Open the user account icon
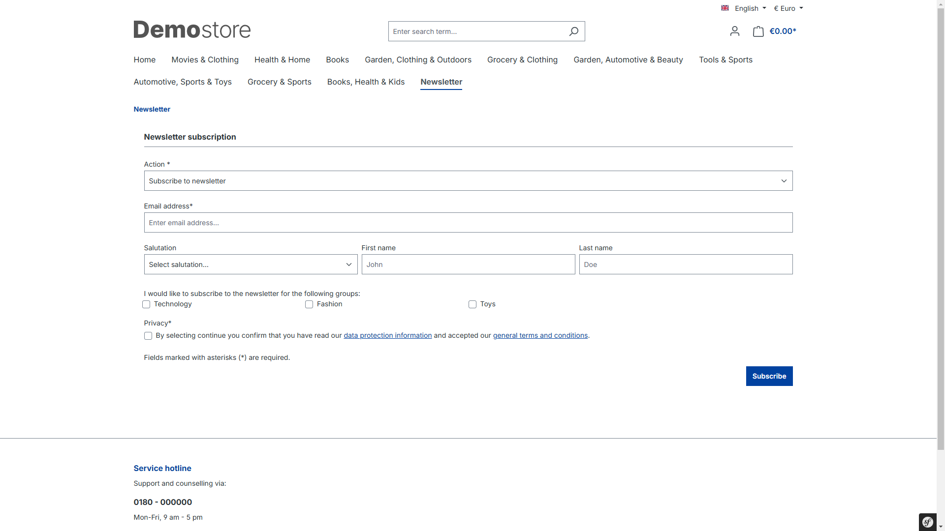This screenshot has height=531, width=945. point(734,31)
